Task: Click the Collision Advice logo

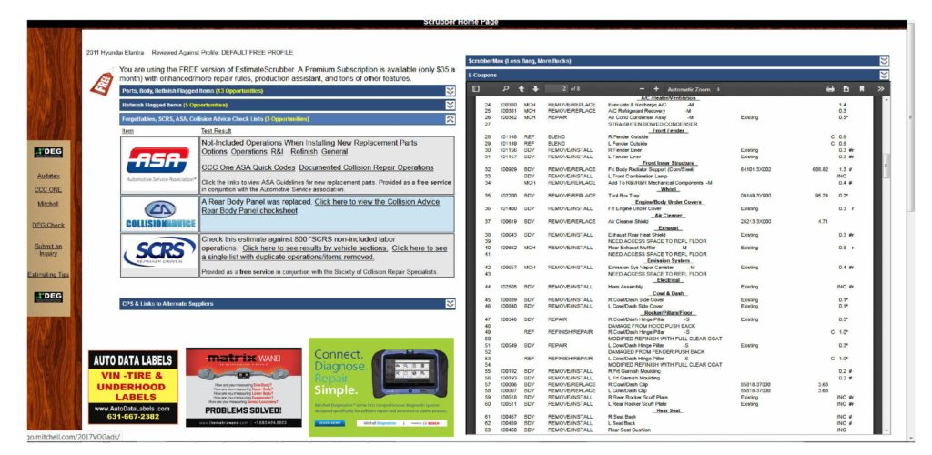Action: click(x=159, y=214)
